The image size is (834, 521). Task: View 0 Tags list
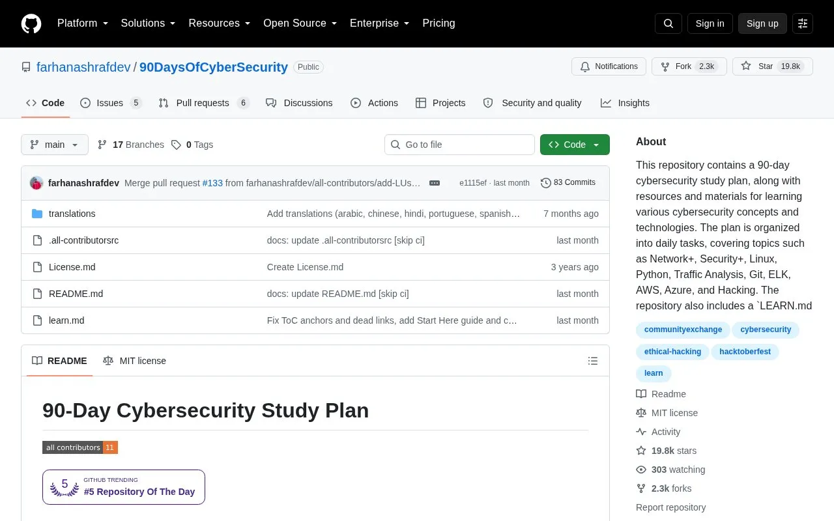click(x=192, y=145)
